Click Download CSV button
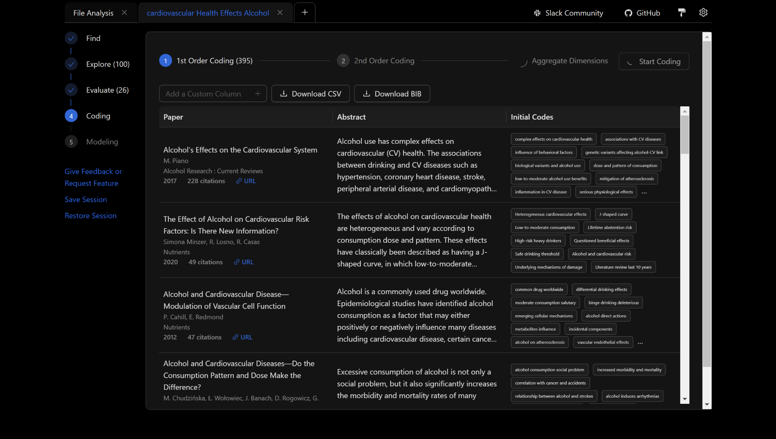Viewport: 776px width, 439px height. click(310, 93)
